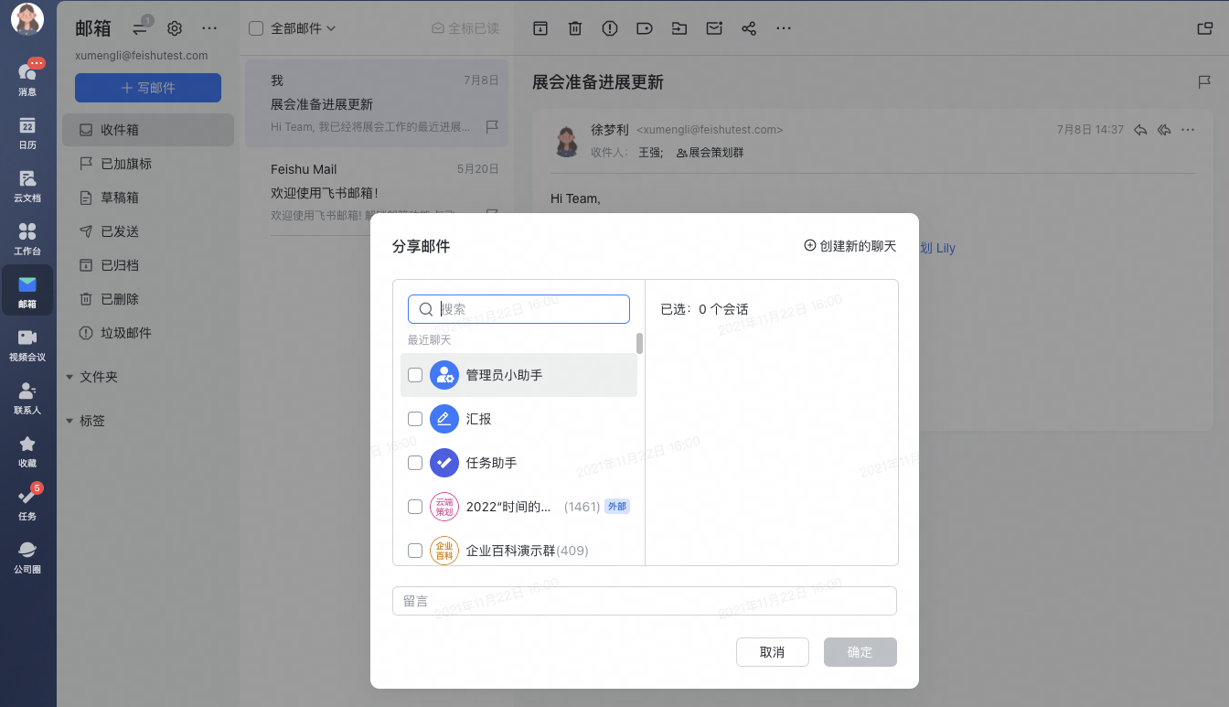Open the Feishu Mail welcome email

click(x=377, y=193)
